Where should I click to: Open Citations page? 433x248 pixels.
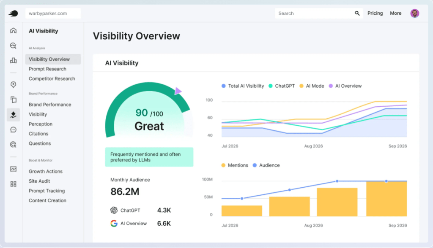point(38,134)
